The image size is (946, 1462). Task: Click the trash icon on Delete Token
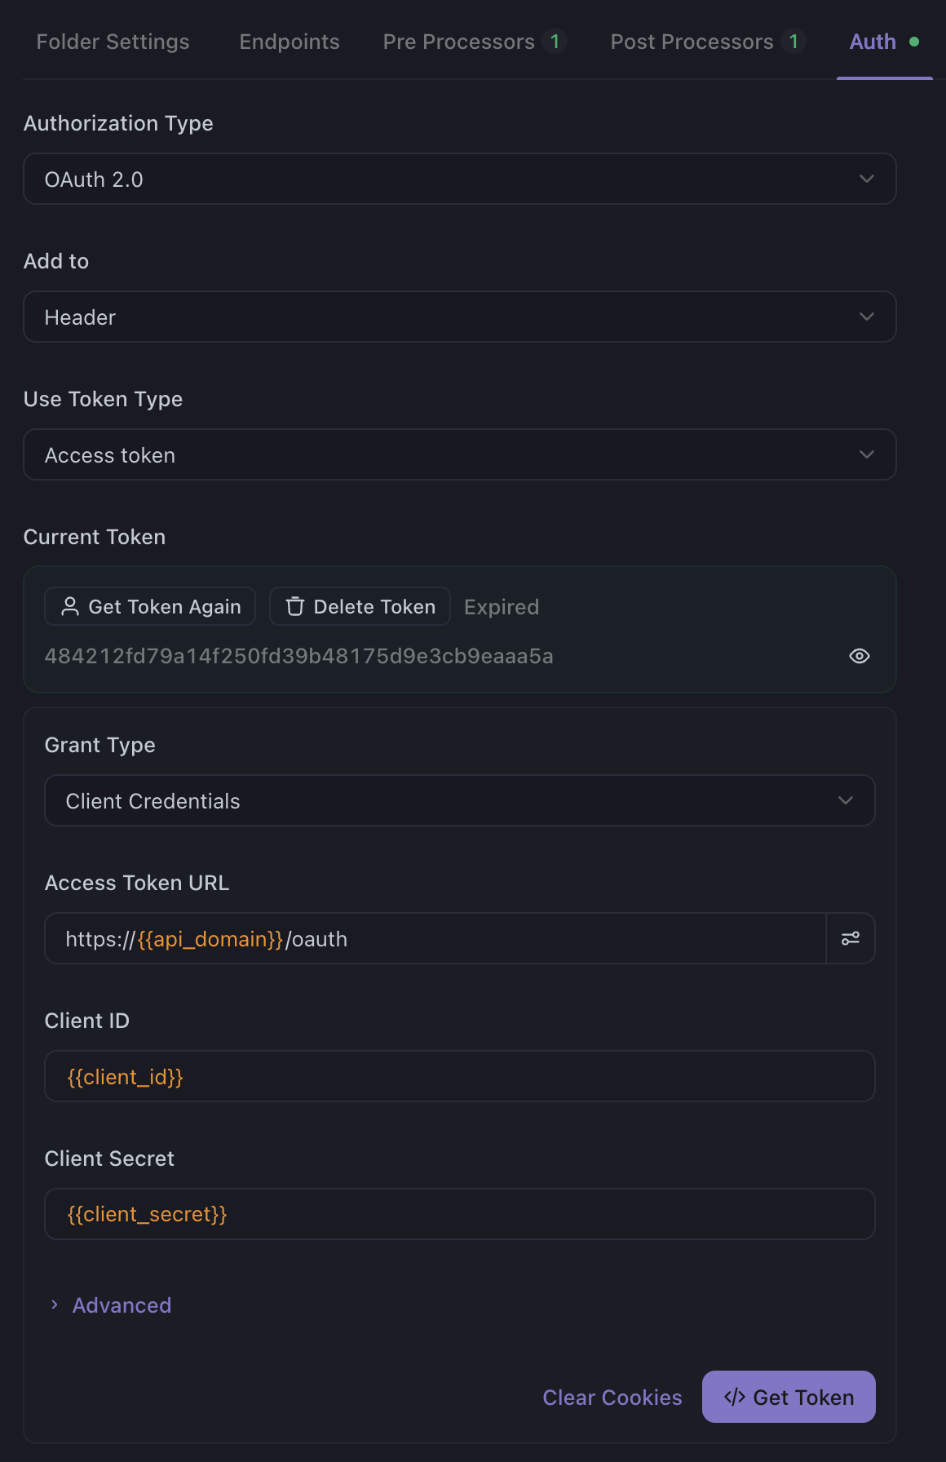[295, 606]
